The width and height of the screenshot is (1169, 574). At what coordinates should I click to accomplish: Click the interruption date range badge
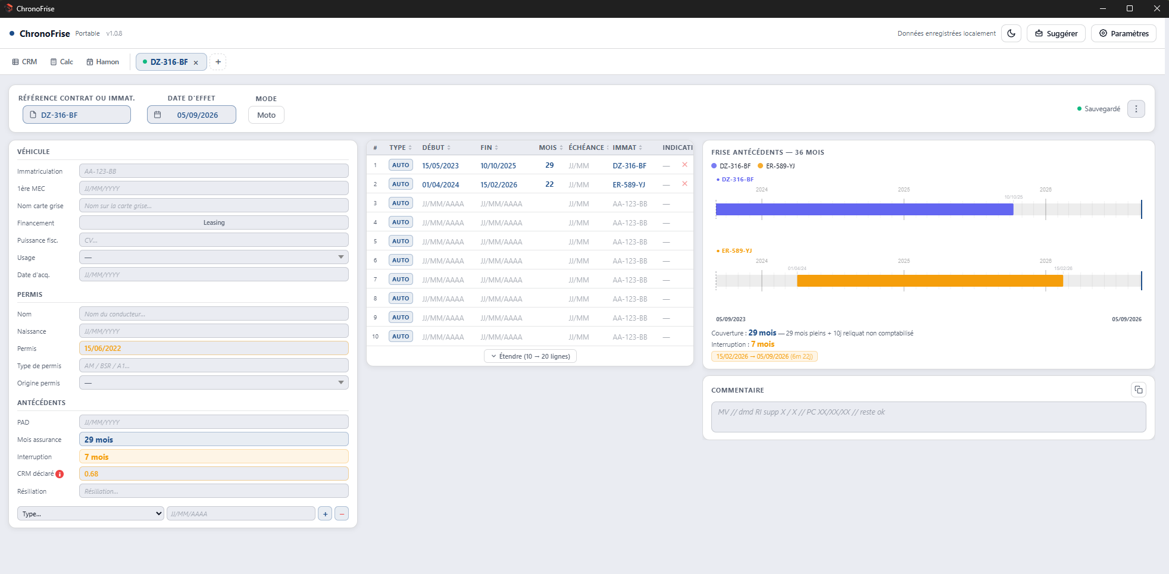pyautogui.click(x=764, y=356)
